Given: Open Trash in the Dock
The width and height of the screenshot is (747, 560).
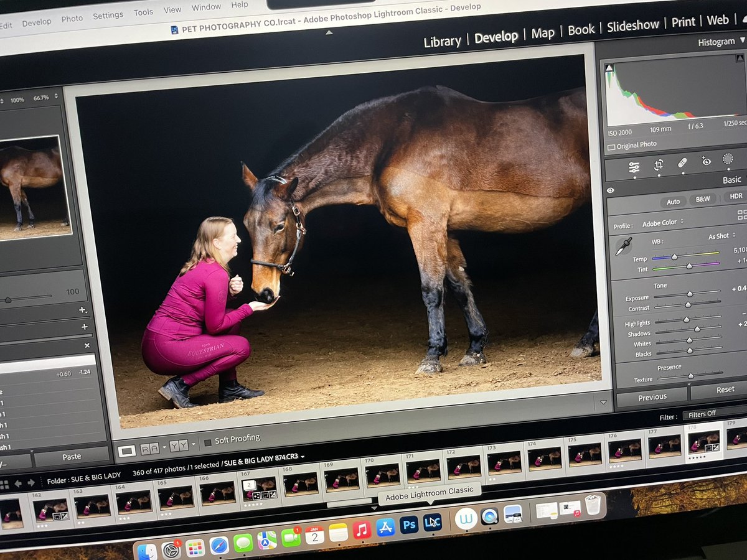Looking at the screenshot, I should tap(593, 505).
